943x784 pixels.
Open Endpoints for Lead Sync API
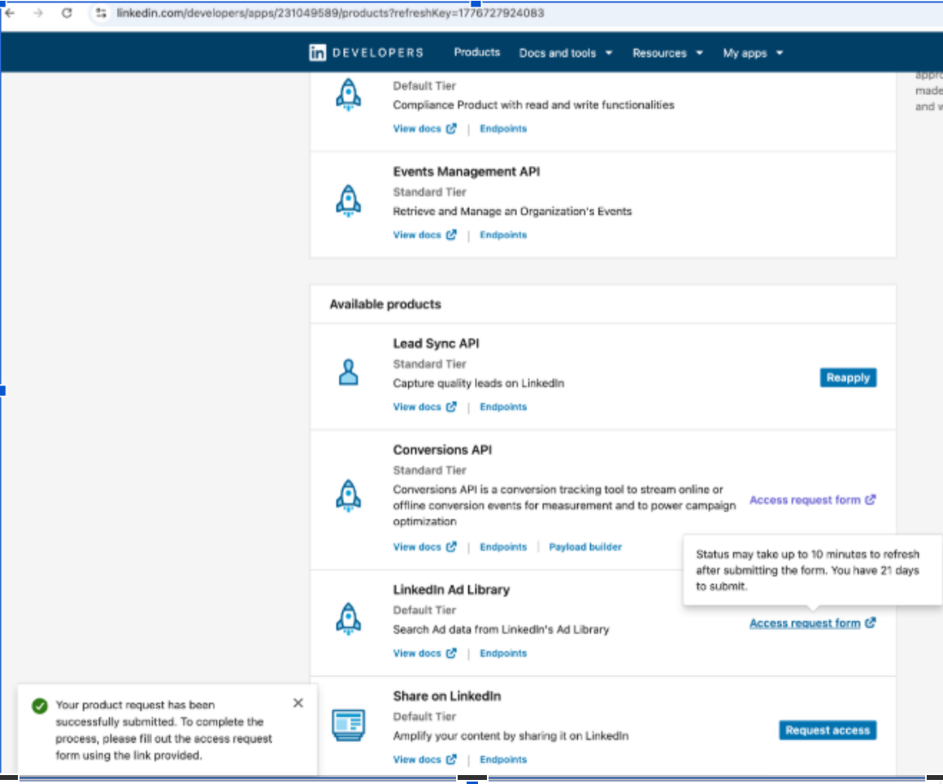(x=502, y=407)
